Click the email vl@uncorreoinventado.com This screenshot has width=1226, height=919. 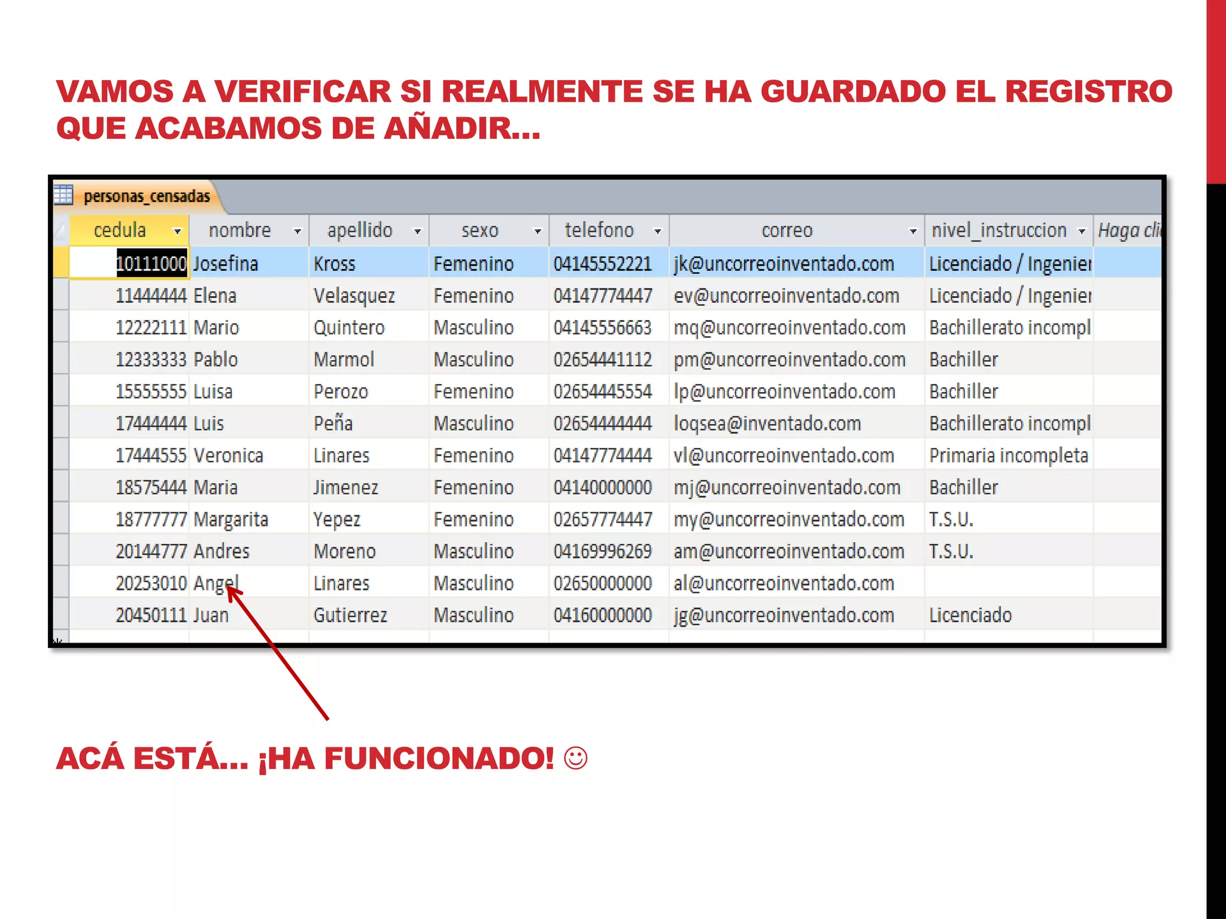784,456
